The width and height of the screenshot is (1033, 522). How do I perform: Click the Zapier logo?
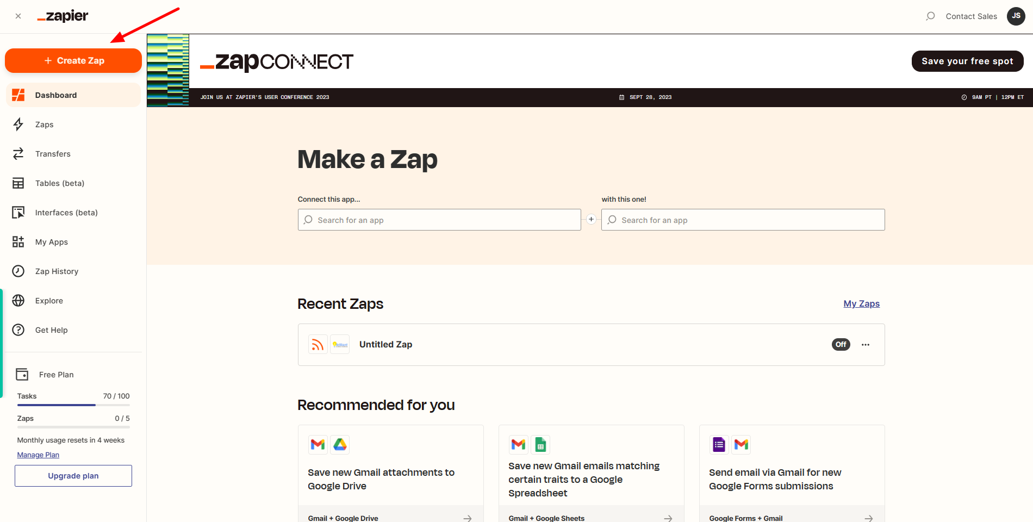[63, 16]
